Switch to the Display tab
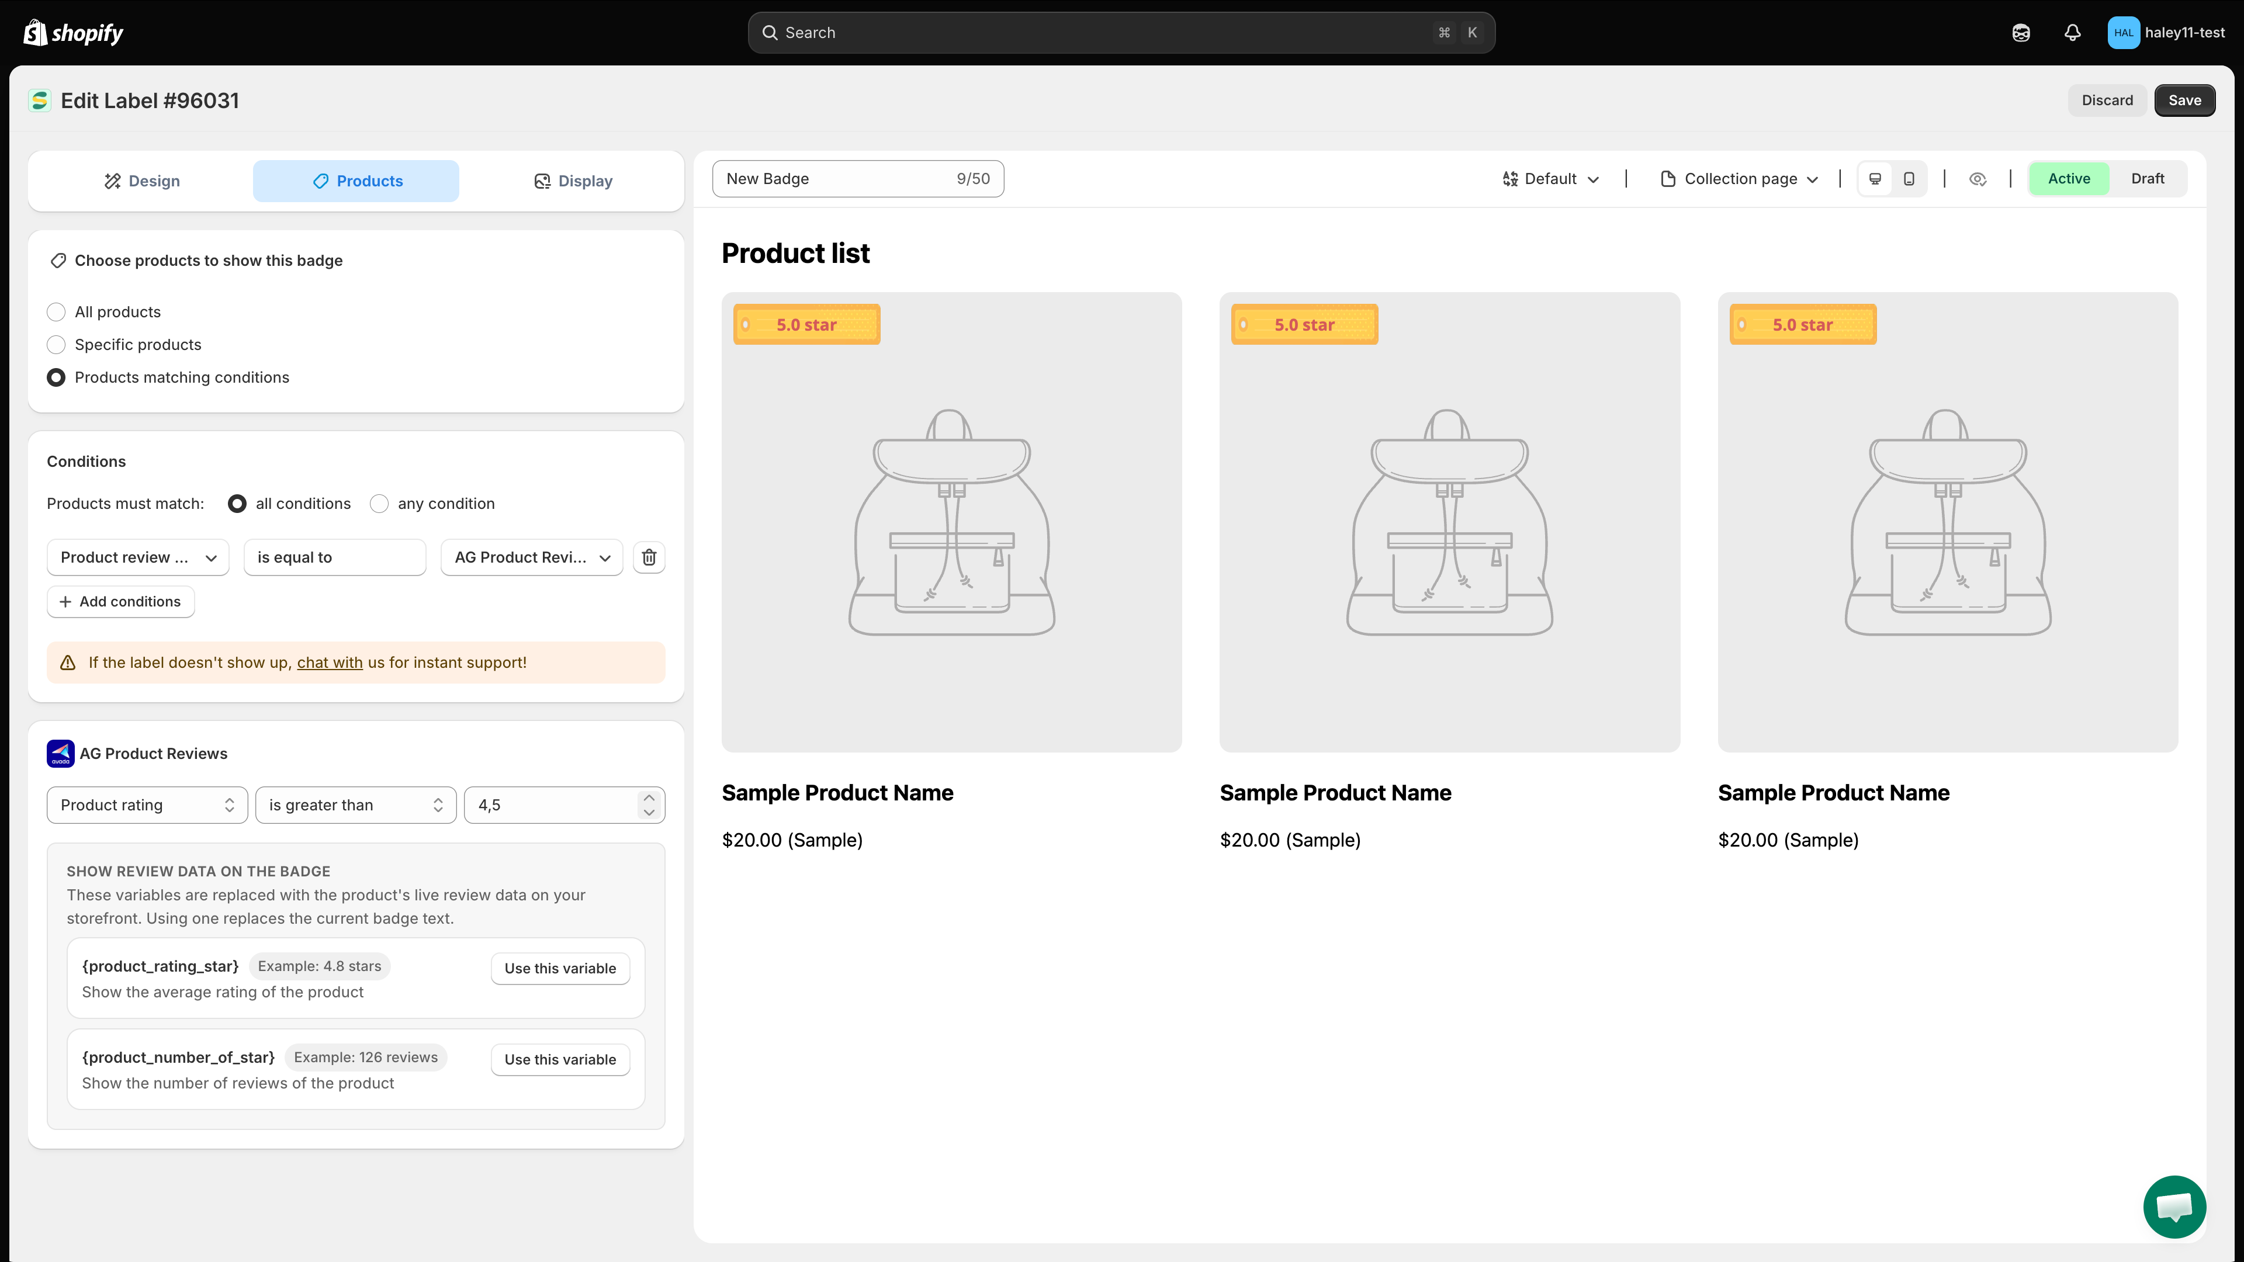The image size is (2244, 1262). tap(572, 181)
